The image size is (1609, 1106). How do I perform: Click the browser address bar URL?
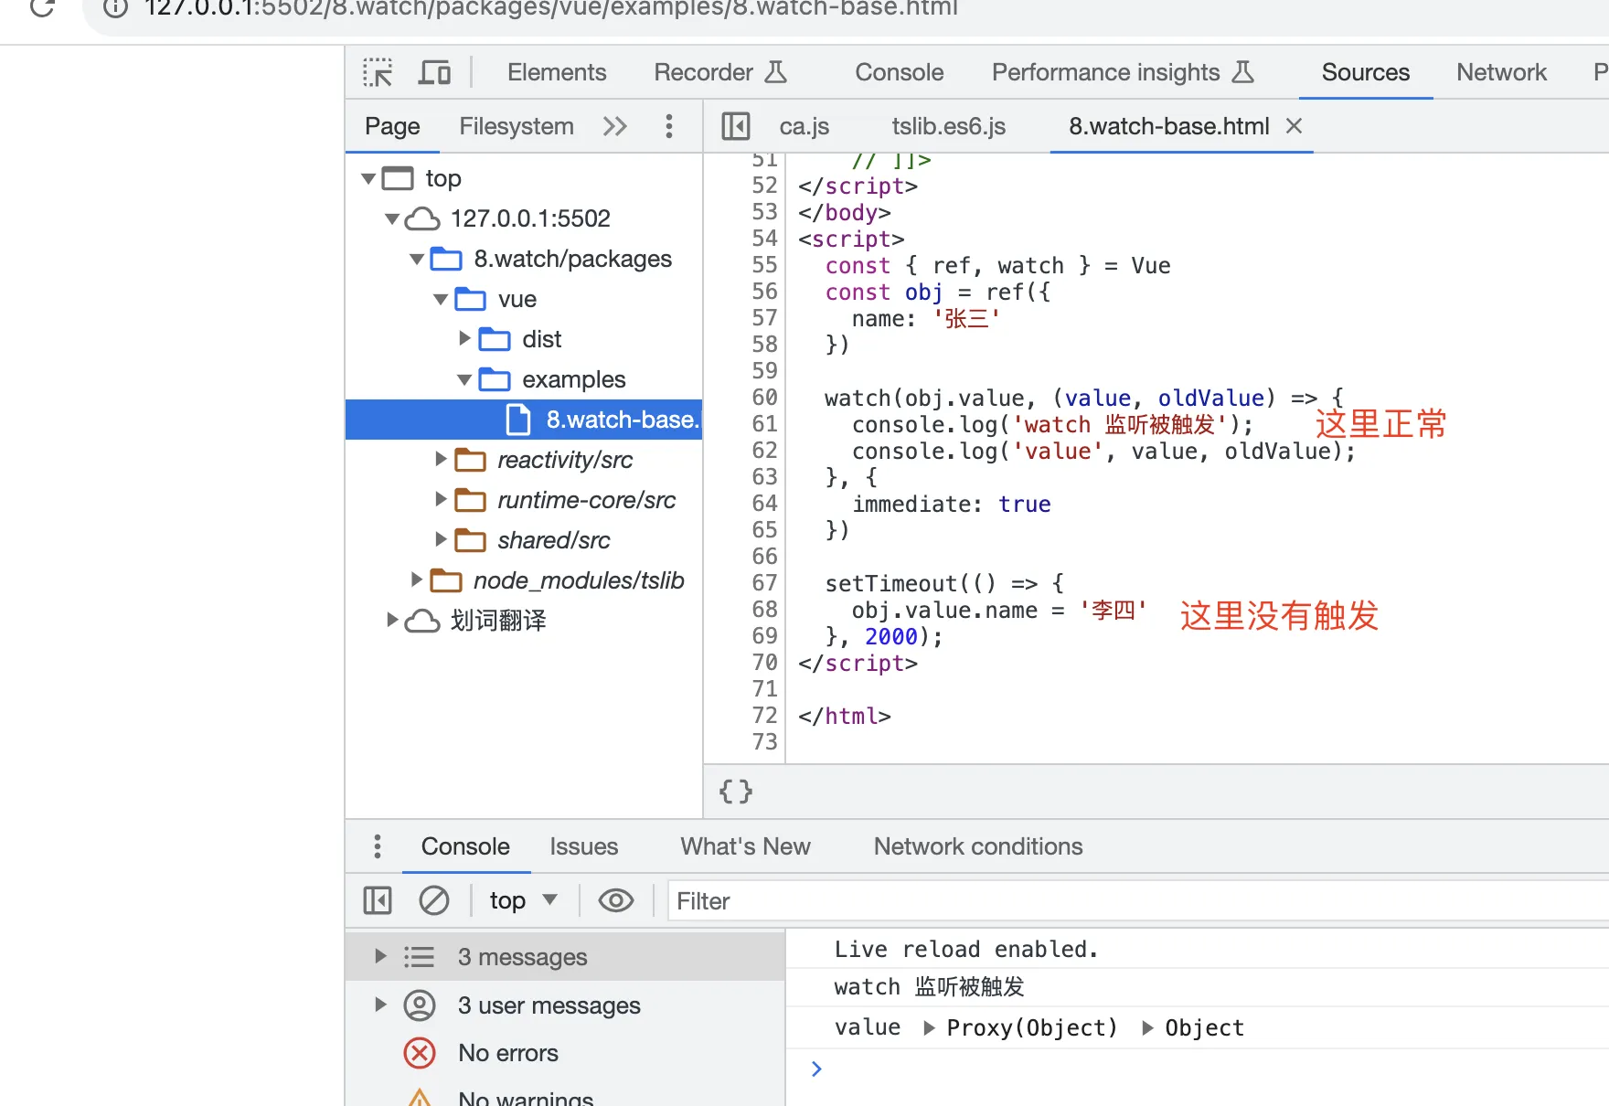pos(551,8)
